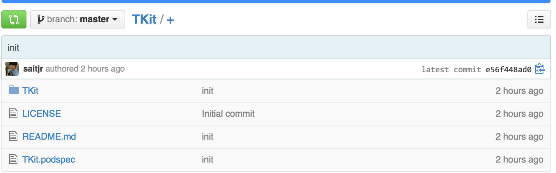Viewport: 556px width, 173px height.
Task: Copy commit SHA with clipboard icon
Action: point(540,69)
